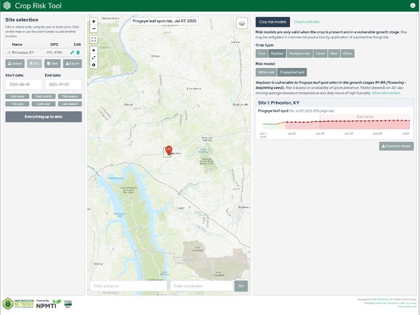
Task: Delete Princeton, KY site with trash icon
Action: coord(78,52)
